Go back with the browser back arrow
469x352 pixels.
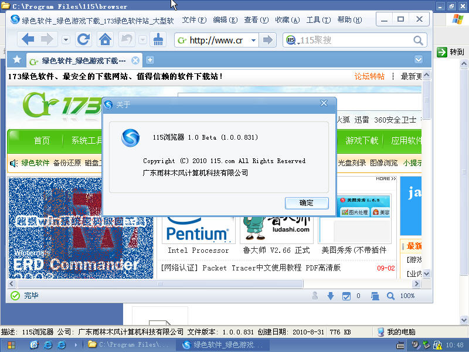click(28, 39)
